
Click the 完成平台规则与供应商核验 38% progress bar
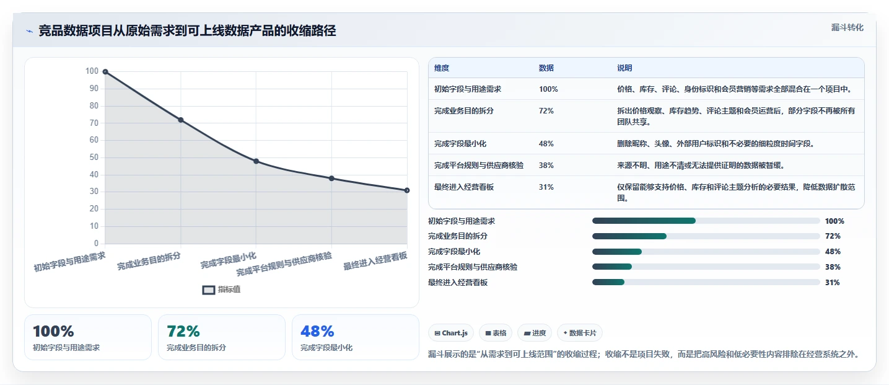(x=706, y=267)
